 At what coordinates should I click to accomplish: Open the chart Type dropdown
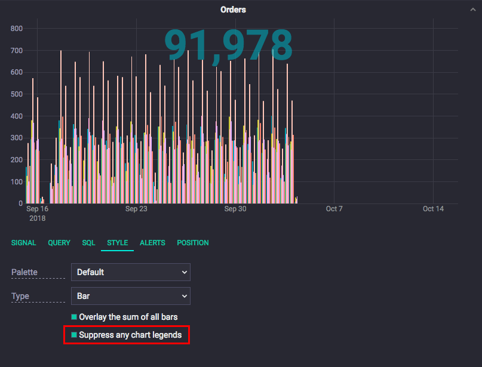click(x=130, y=296)
